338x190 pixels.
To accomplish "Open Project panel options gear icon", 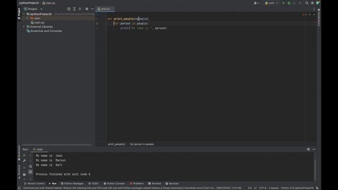I will coord(87,9).
